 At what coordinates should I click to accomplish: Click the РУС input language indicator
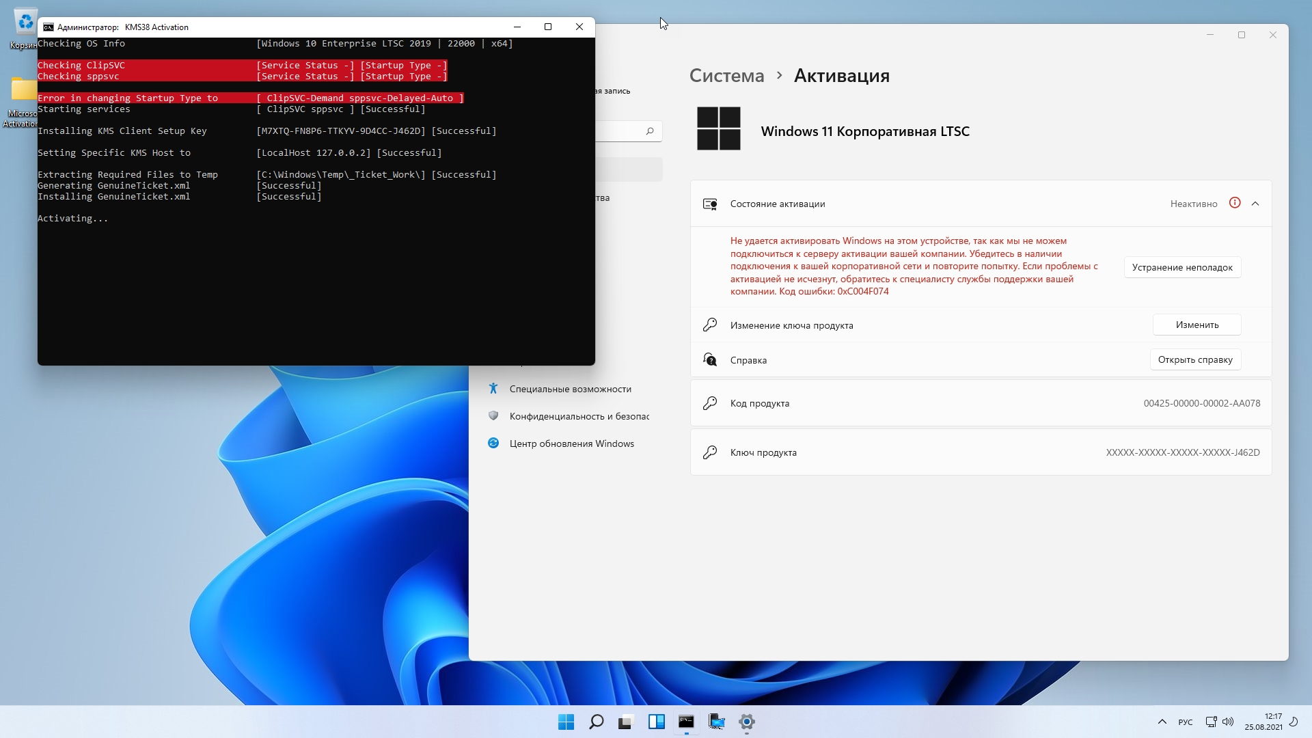point(1186,722)
